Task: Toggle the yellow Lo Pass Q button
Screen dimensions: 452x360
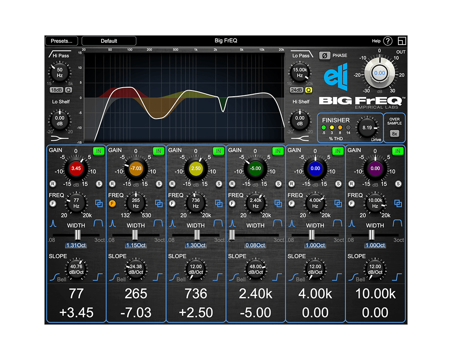Action: click(309, 90)
